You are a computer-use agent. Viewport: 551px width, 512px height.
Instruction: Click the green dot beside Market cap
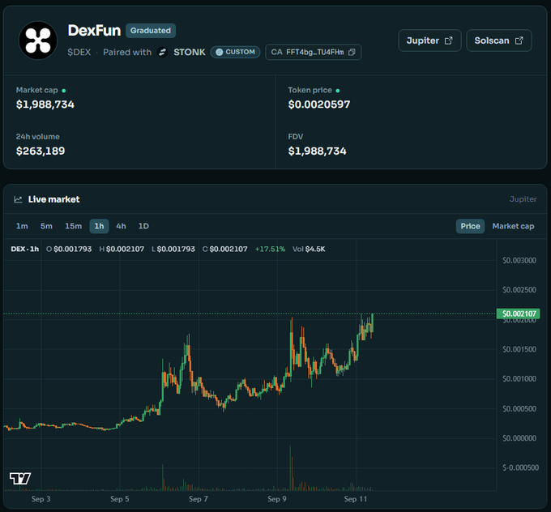point(63,91)
